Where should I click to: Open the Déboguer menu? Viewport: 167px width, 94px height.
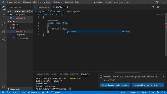58,2
